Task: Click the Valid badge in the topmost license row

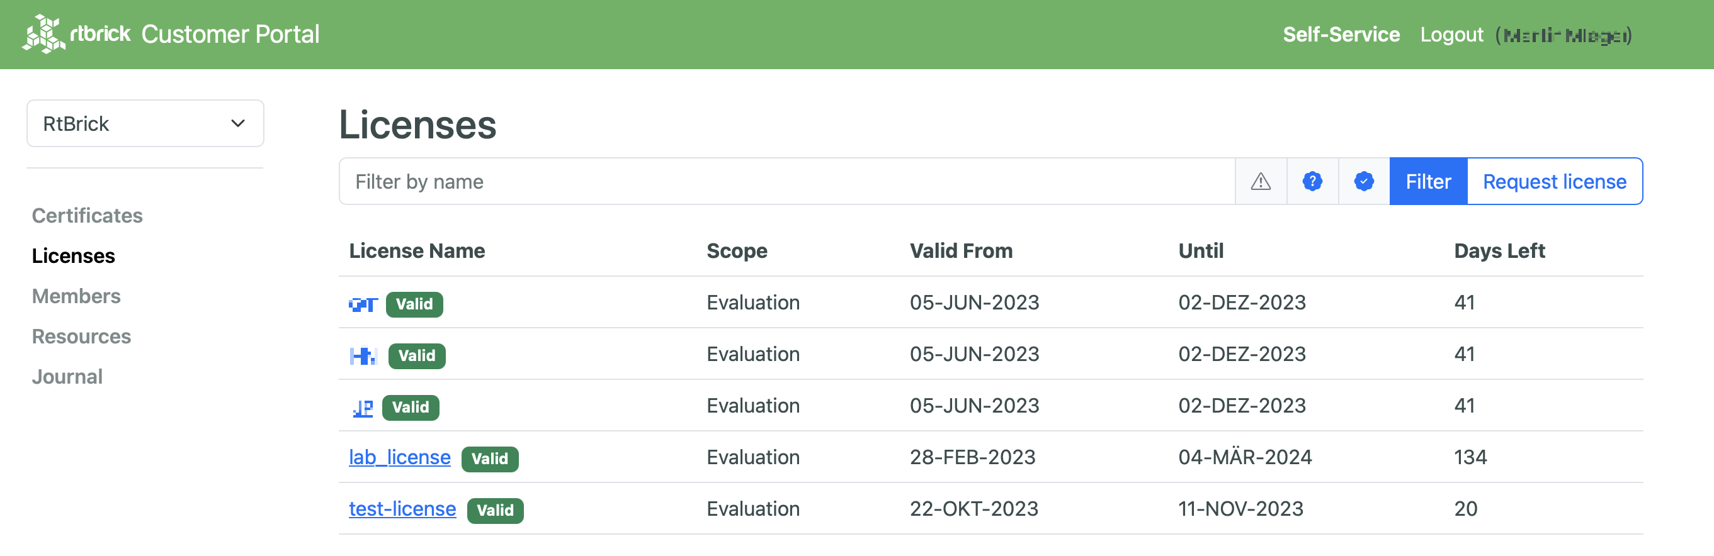Action: [414, 304]
